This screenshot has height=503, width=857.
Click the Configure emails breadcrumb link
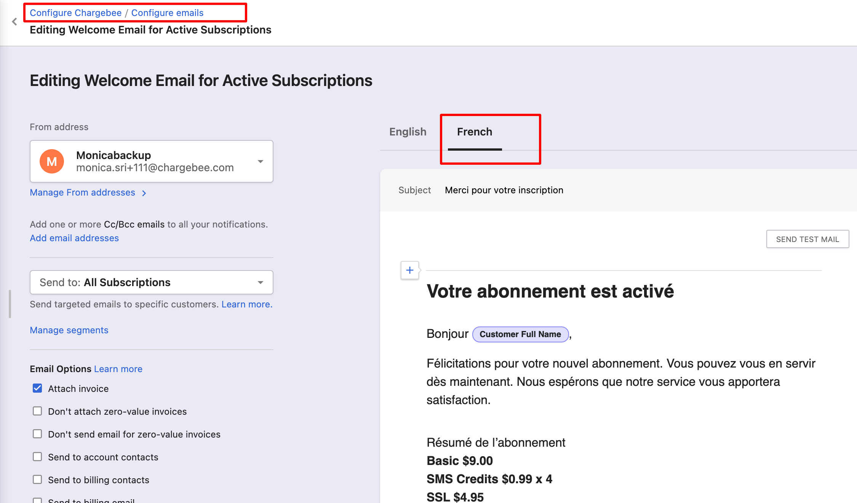point(167,13)
